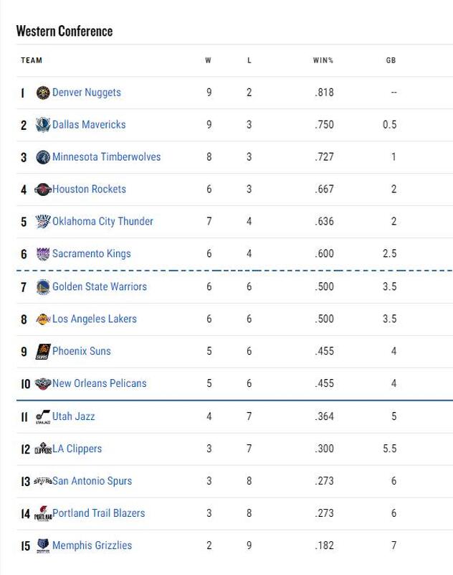
Task: Click the Houston Rockets logo icon
Action: click(x=43, y=190)
